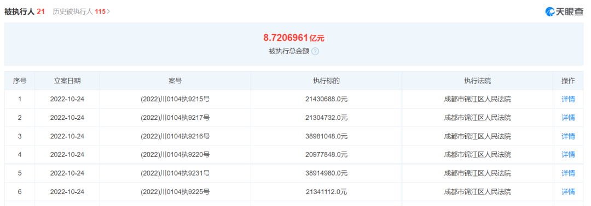Open 详情 for case 执9216号
Image resolution: width=591 pixels, height=206 pixels.
pos(568,136)
